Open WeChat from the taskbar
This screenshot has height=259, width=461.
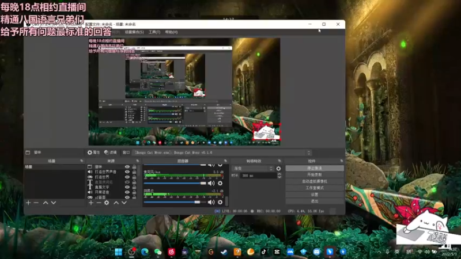(158, 252)
